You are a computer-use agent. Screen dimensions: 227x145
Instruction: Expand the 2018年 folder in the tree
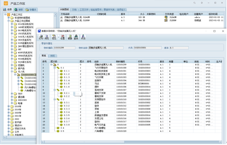8,106
